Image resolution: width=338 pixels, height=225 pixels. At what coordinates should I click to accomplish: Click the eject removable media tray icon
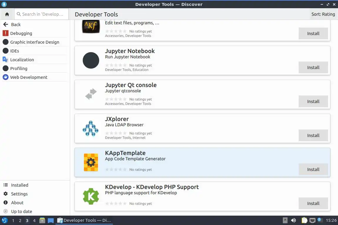[x=285, y=220]
